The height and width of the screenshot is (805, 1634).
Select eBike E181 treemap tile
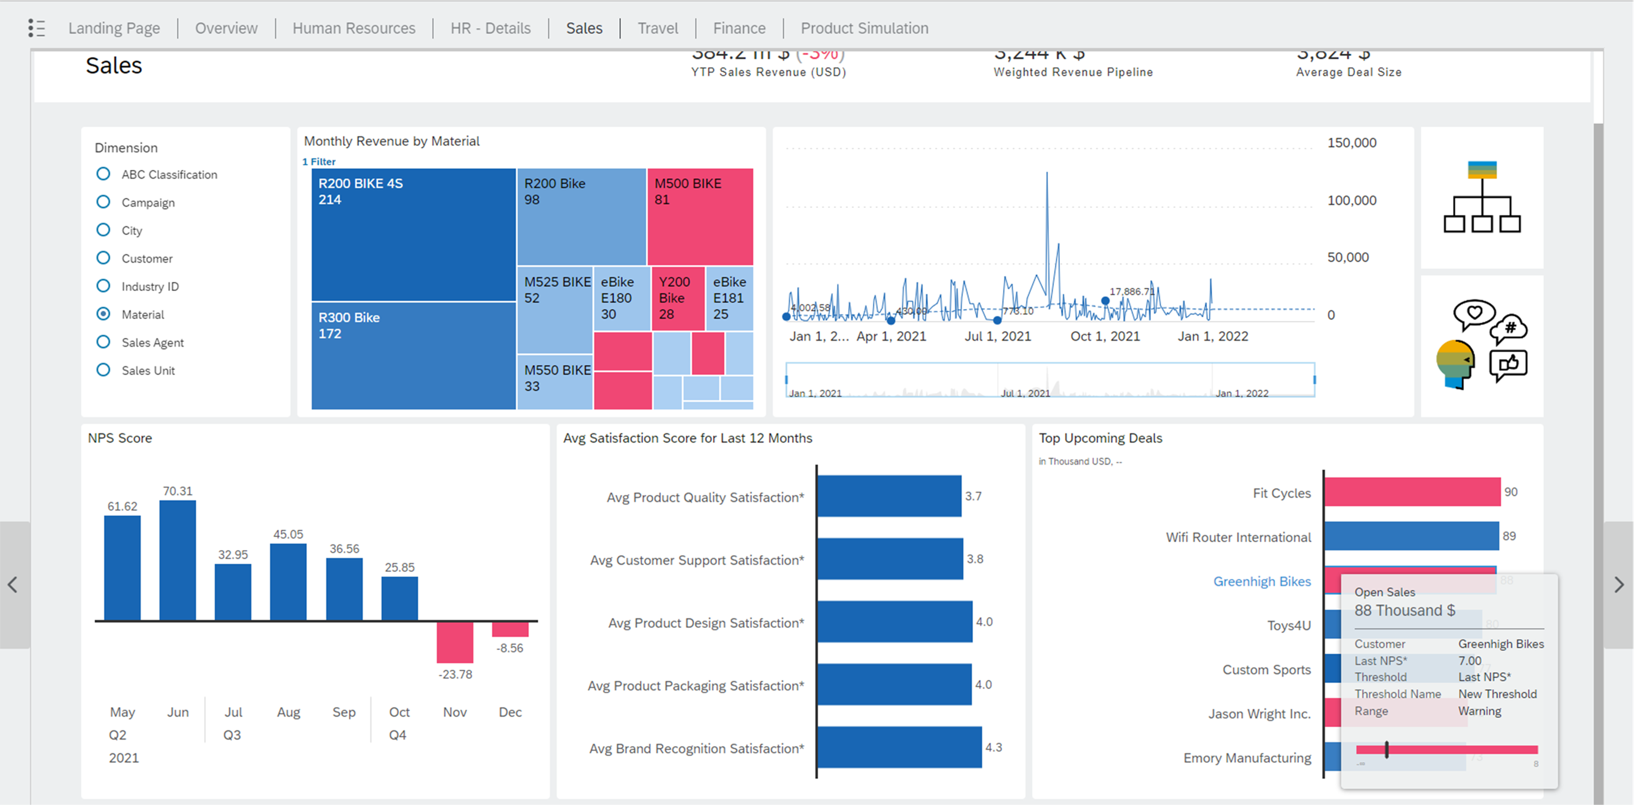point(730,299)
